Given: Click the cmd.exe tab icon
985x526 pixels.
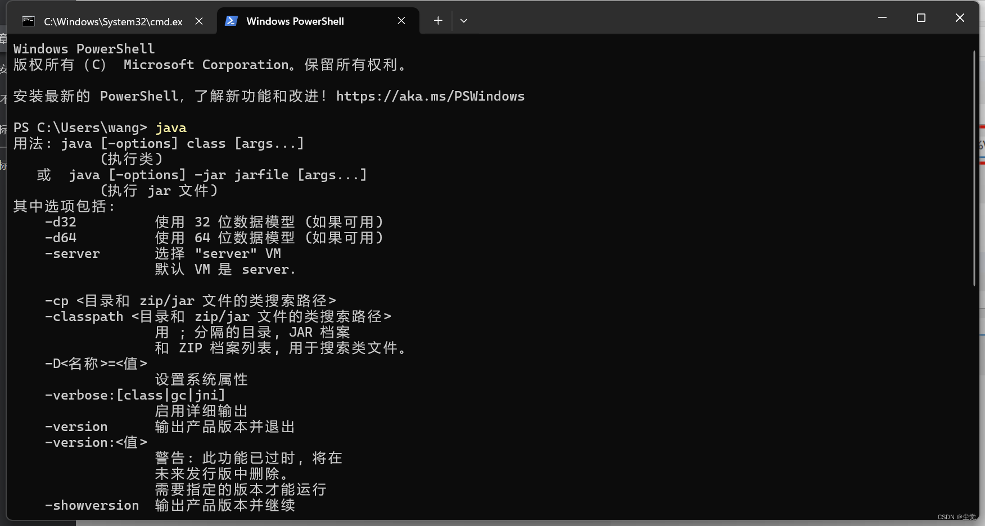Looking at the screenshot, I should point(28,21).
